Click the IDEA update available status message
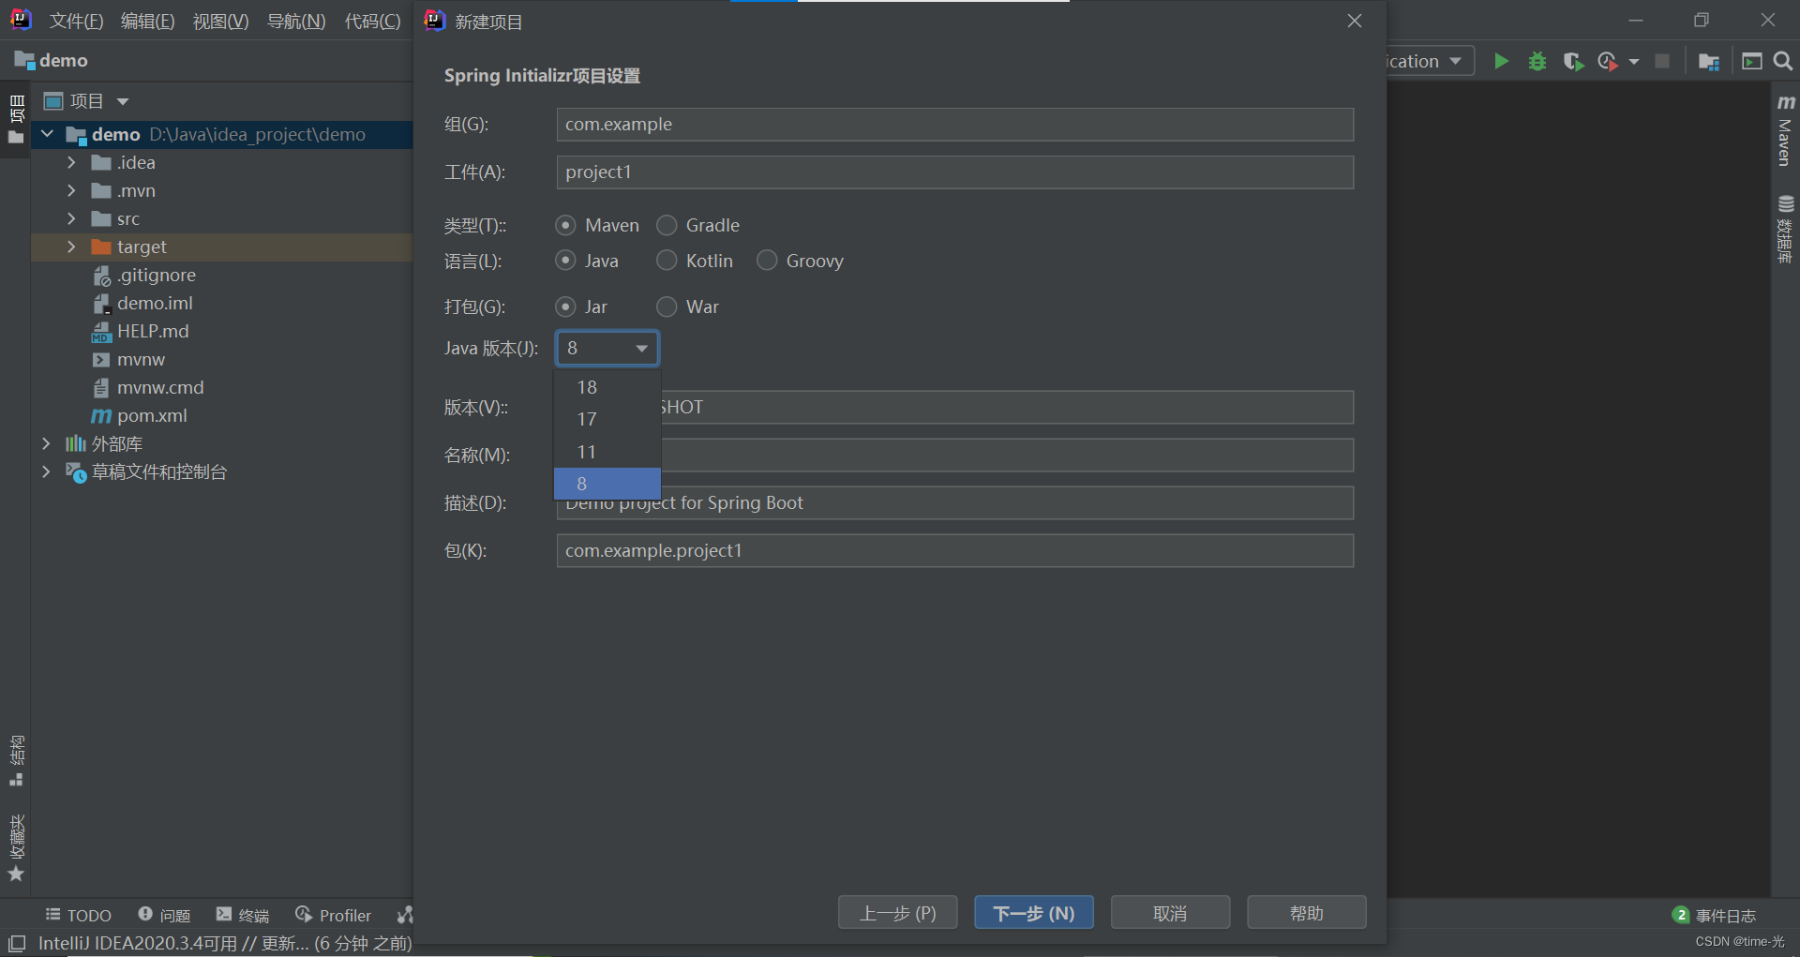1800x957 pixels. [x=225, y=943]
